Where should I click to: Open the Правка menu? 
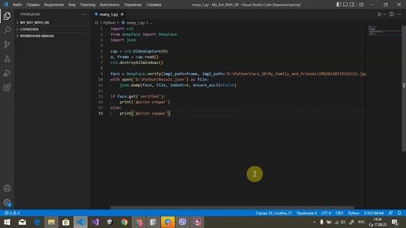33,4
